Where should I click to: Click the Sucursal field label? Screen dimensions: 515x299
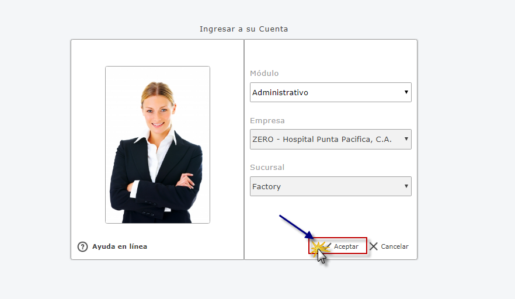point(267,167)
